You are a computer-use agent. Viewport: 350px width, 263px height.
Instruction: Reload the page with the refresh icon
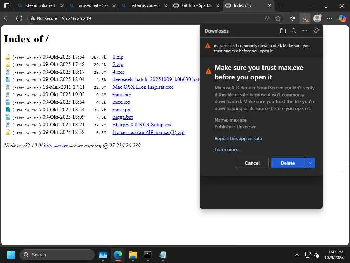click(19, 18)
